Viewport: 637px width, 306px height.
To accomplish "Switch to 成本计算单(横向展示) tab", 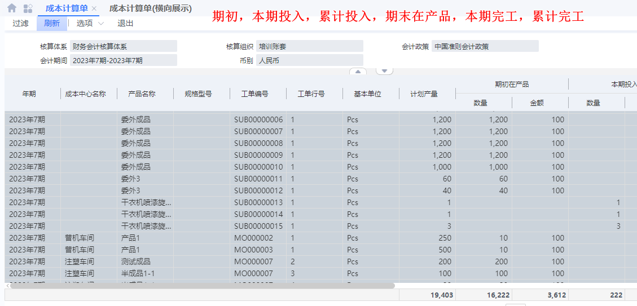I will (x=150, y=8).
